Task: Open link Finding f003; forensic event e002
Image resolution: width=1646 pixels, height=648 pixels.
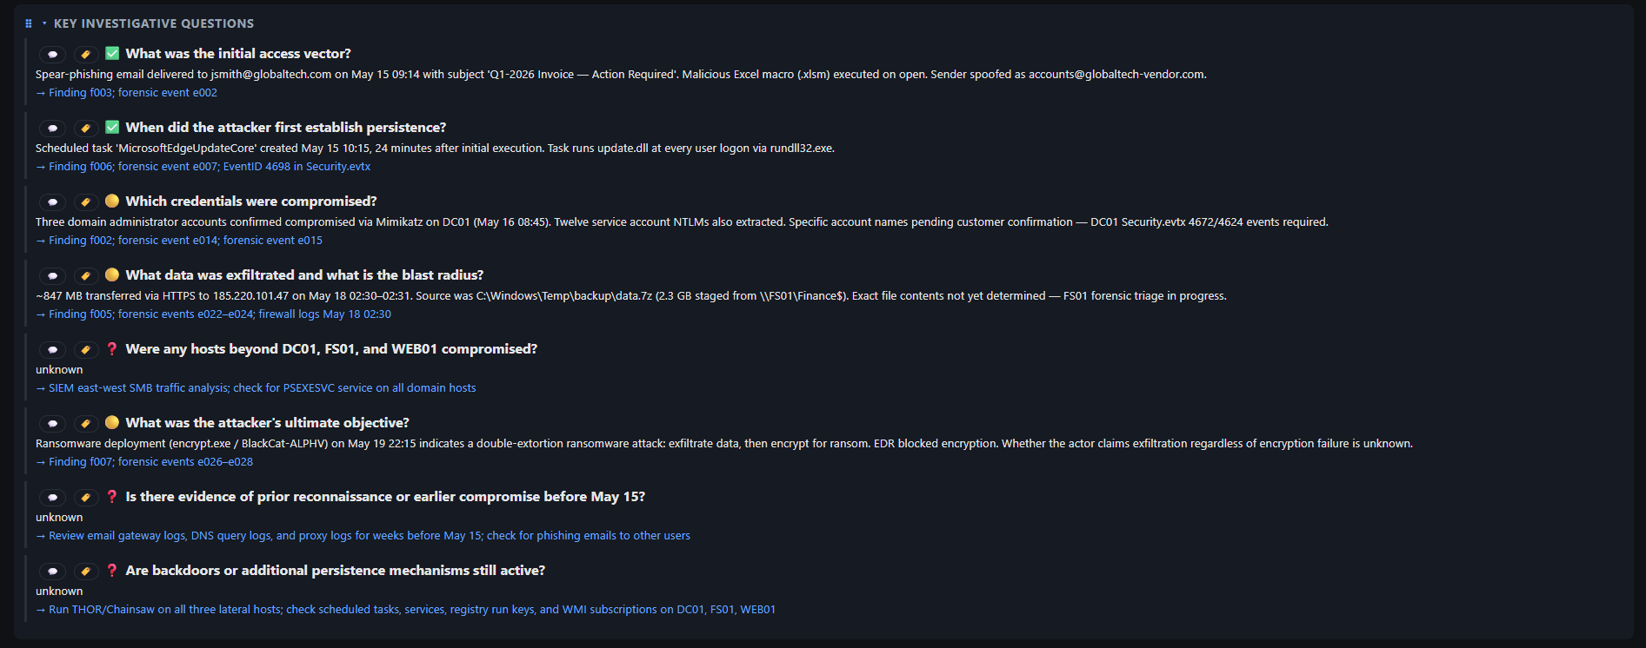Action: (133, 93)
